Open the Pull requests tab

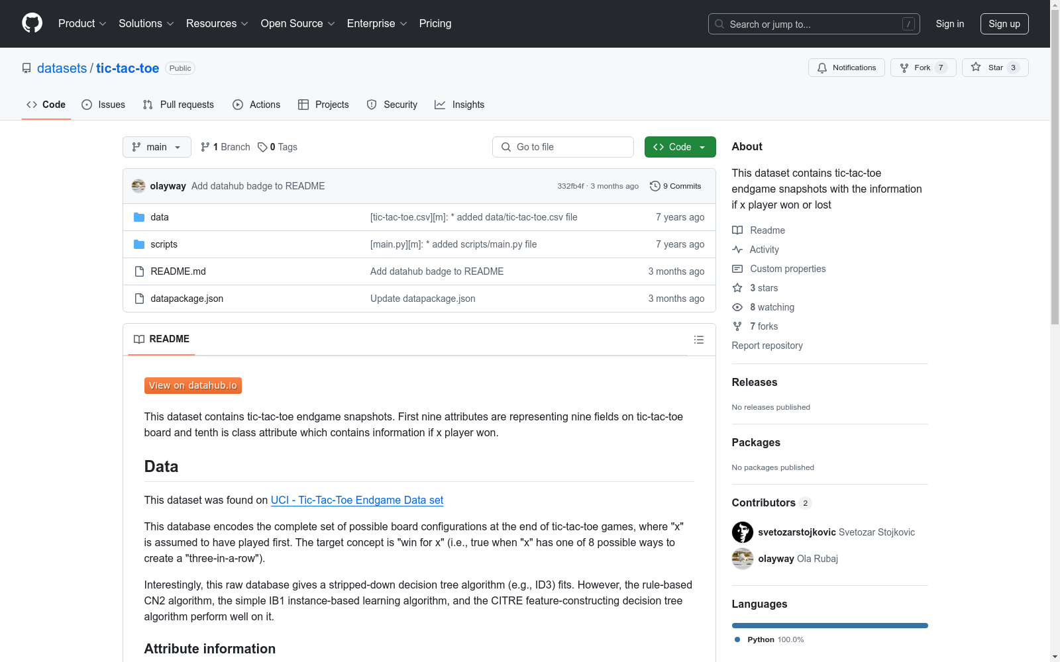coord(178,105)
